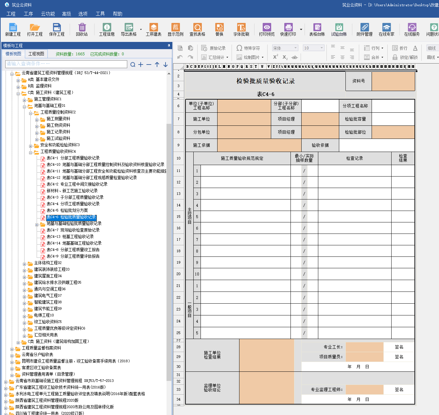Select 工程质量监督档案资料 node
This screenshot has height=415, width=439.
[41, 348]
